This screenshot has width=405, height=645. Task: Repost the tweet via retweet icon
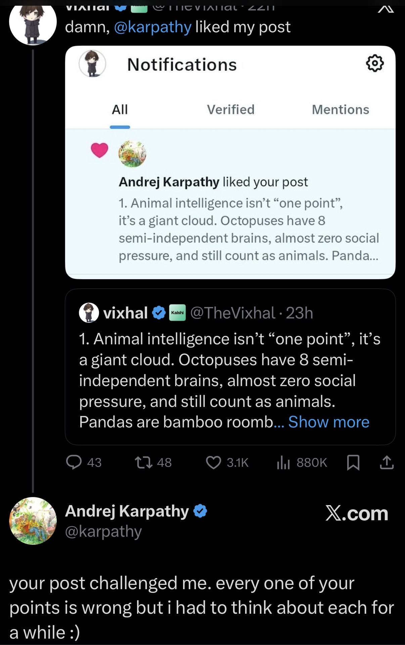[143, 462]
